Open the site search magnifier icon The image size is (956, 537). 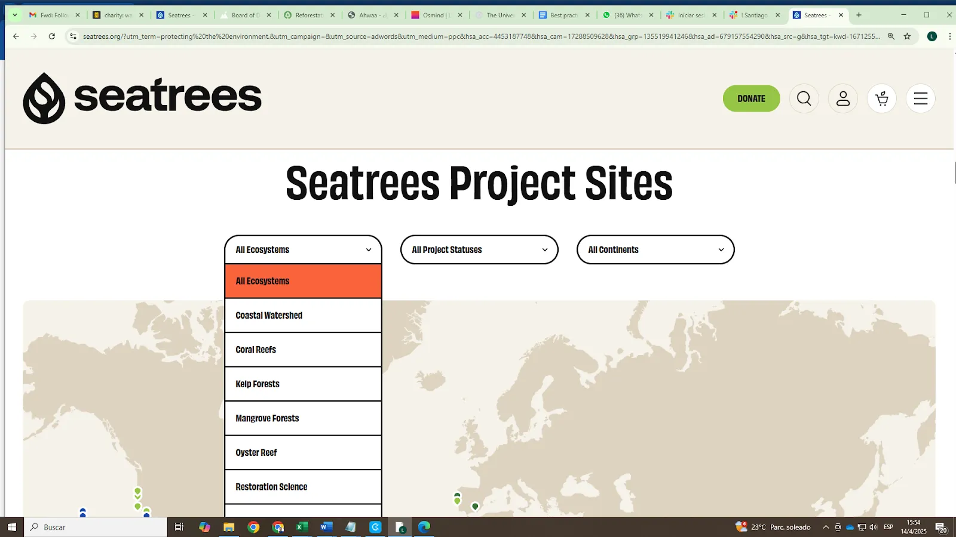point(804,98)
